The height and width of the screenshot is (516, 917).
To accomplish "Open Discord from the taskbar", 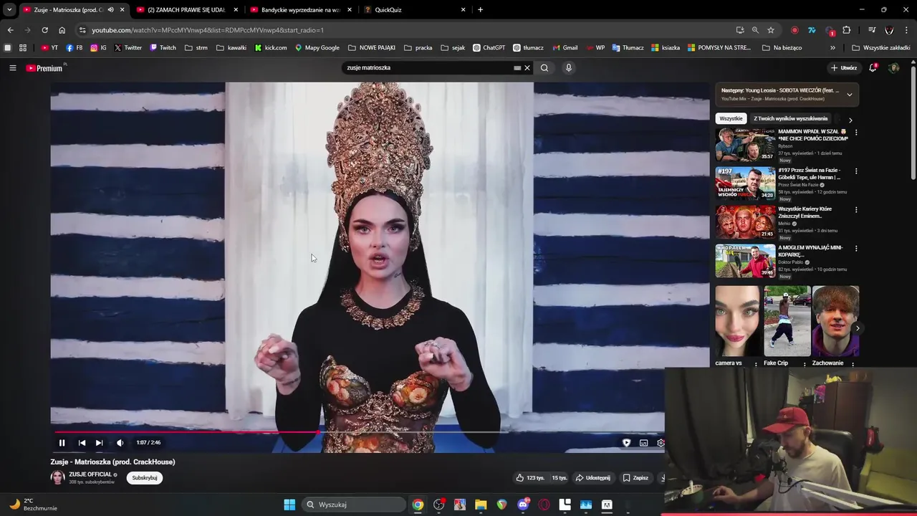I will point(523,505).
